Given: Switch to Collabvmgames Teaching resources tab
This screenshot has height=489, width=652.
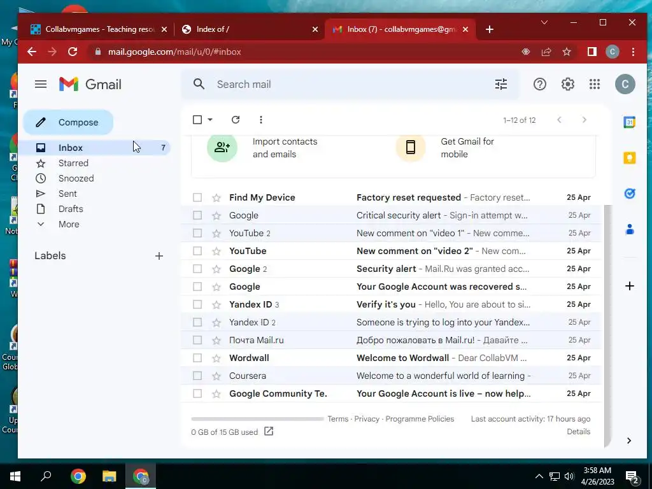Looking at the screenshot, I should pyautogui.click(x=99, y=29).
